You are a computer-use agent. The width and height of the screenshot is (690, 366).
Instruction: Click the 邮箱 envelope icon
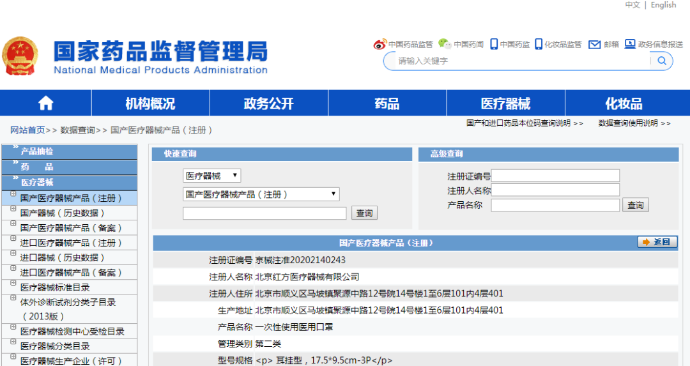[x=594, y=44]
